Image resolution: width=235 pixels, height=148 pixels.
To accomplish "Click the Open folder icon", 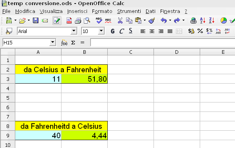I will (x=22, y=20).
